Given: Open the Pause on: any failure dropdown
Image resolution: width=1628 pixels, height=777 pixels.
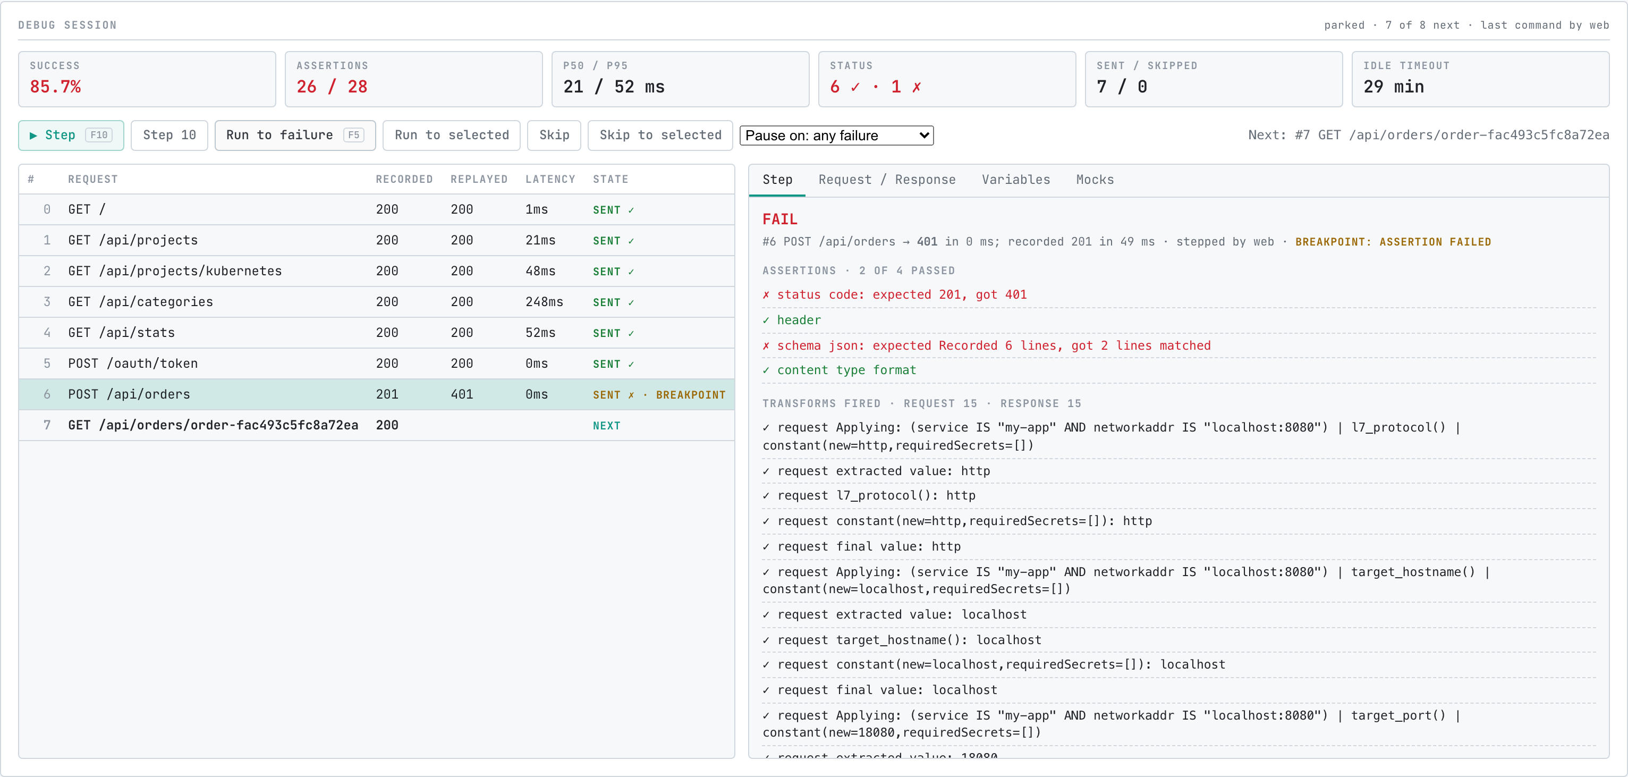Looking at the screenshot, I should click(x=836, y=136).
